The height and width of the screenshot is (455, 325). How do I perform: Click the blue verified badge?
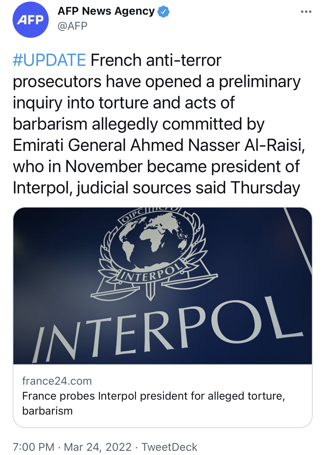pos(163,12)
